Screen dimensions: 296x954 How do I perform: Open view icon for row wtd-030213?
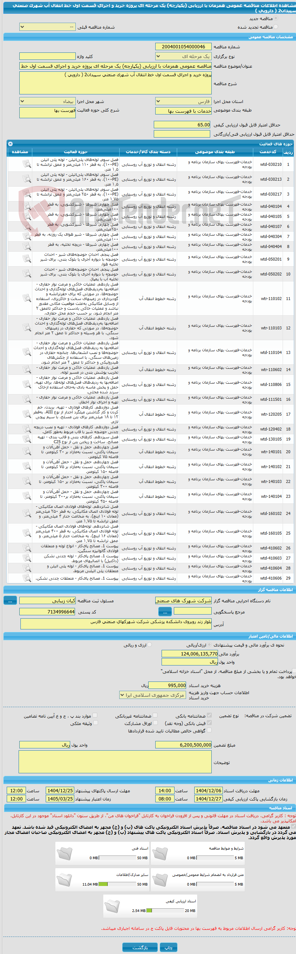(27, 179)
